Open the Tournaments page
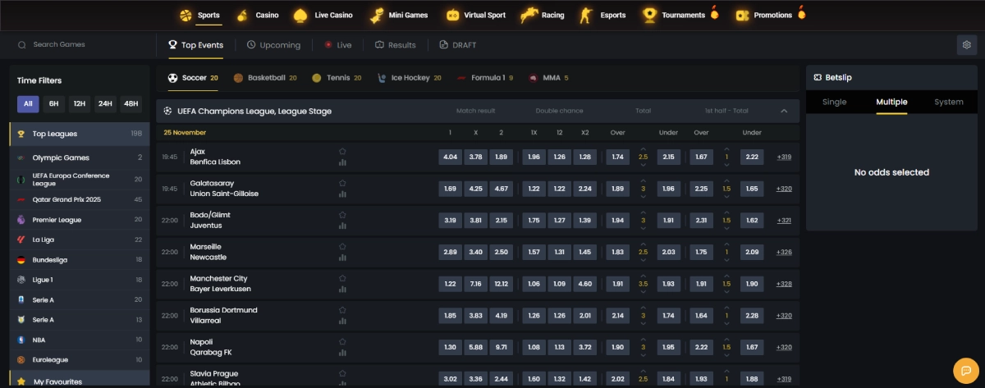This screenshot has width=985, height=388. [x=680, y=15]
